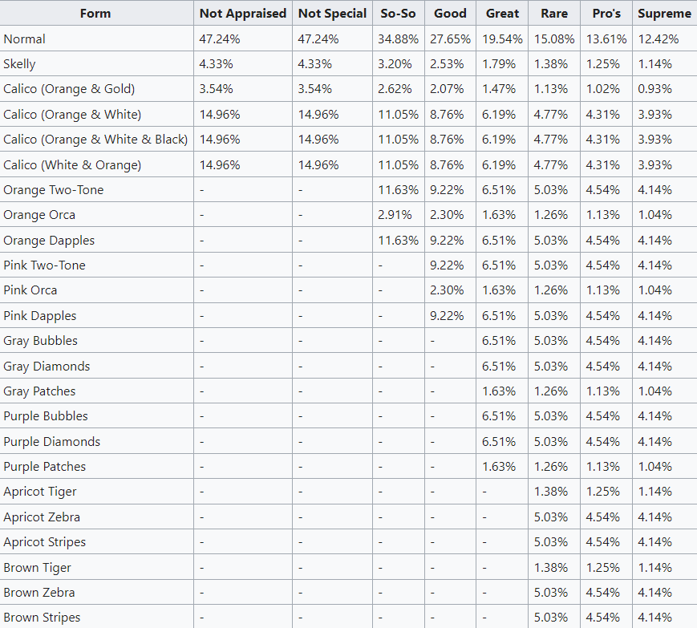The width and height of the screenshot is (697, 628).
Task: Select the So-So column header
Action: coord(398,14)
